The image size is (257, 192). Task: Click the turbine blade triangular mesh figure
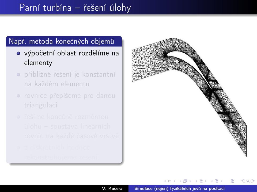coord(189,97)
